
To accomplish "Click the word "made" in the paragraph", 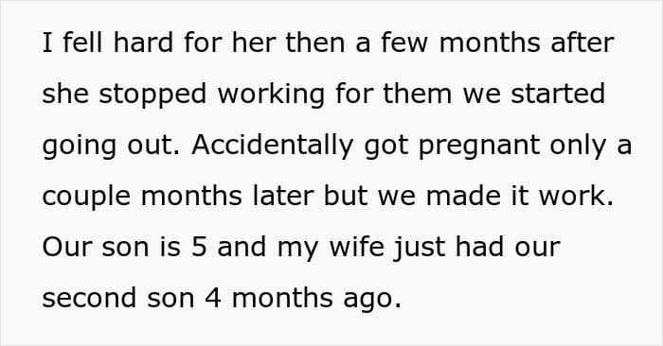I will coord(463,196).
